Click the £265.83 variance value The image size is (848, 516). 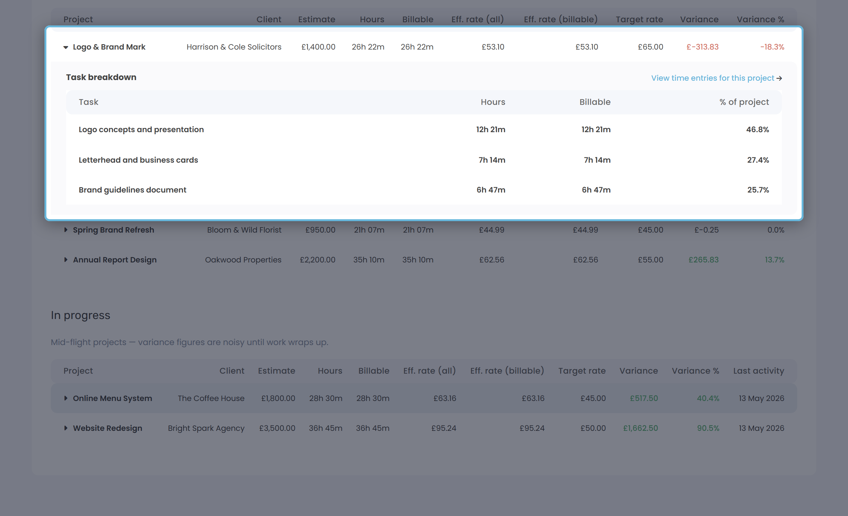703,260
